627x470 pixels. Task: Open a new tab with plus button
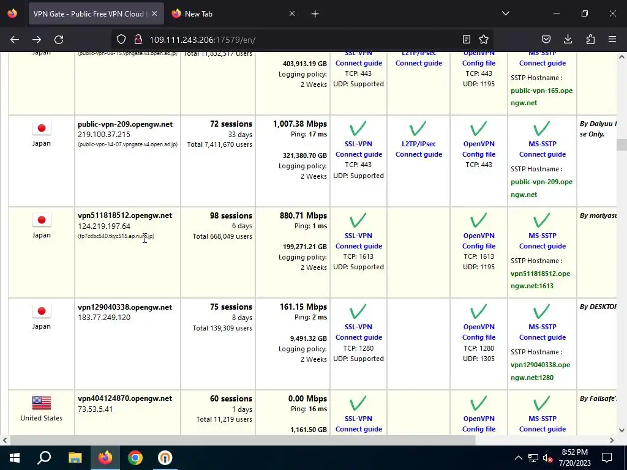click(x=315, y=14)
